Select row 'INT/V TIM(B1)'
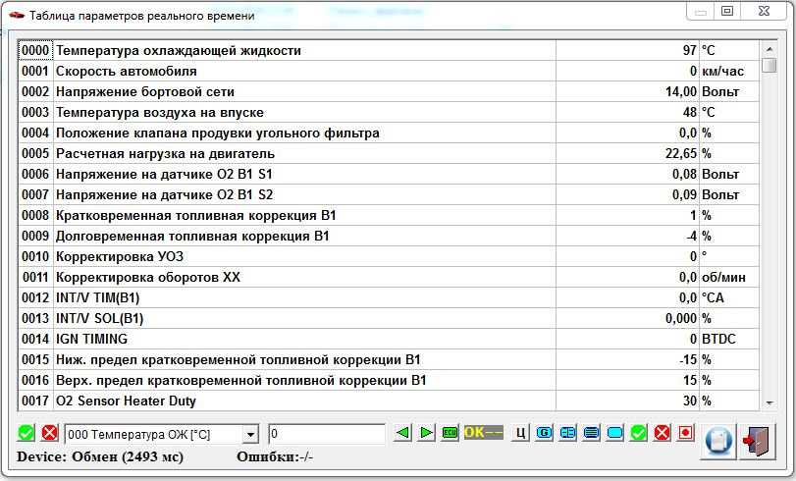The image size is (796, 481). [389, 297]
